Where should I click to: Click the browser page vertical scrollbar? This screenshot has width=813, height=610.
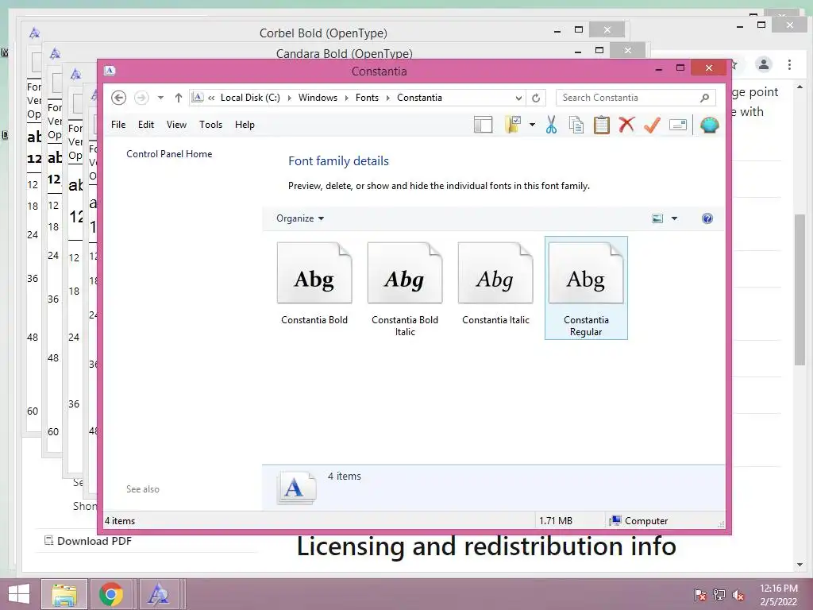point(800,289)
